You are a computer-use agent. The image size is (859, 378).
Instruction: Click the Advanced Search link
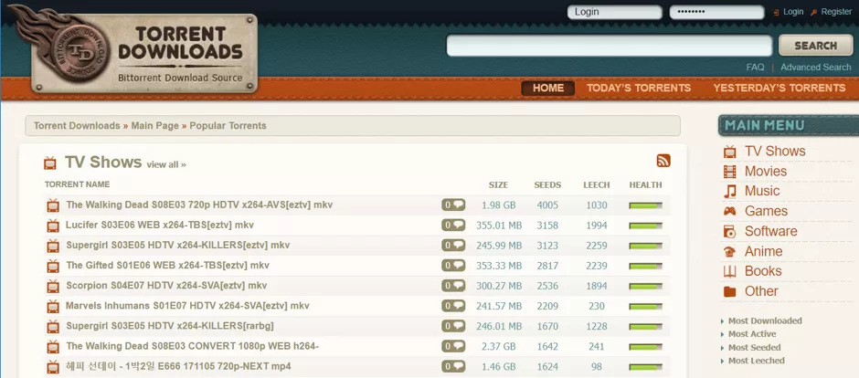[x=815, y=68]
